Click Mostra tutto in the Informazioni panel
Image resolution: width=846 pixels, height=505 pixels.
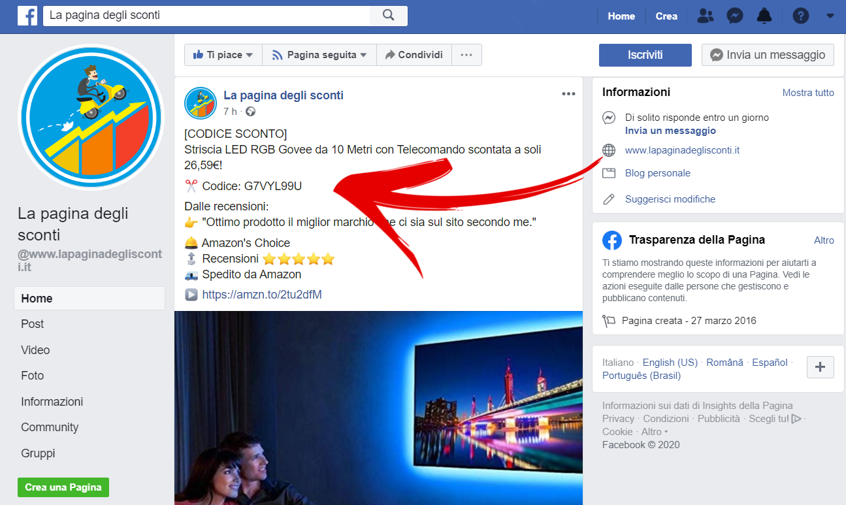pyautogui.click(x=808, y=92)
